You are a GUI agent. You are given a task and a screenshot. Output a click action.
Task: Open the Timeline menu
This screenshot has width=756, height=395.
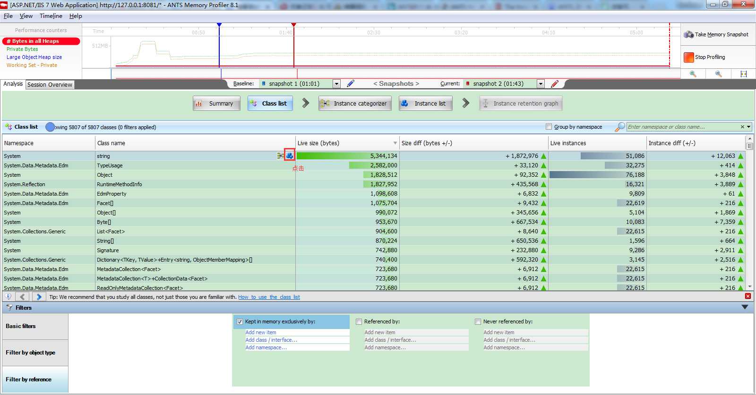click(51, 16)
